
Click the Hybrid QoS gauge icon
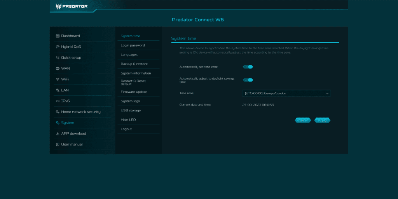[58, 47]
